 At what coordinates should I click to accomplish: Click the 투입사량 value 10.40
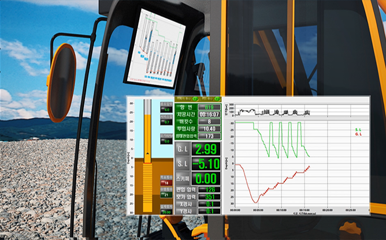click(x=209, y=129)
